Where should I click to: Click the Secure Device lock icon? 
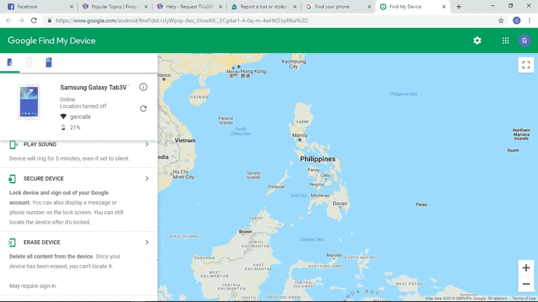12,179
